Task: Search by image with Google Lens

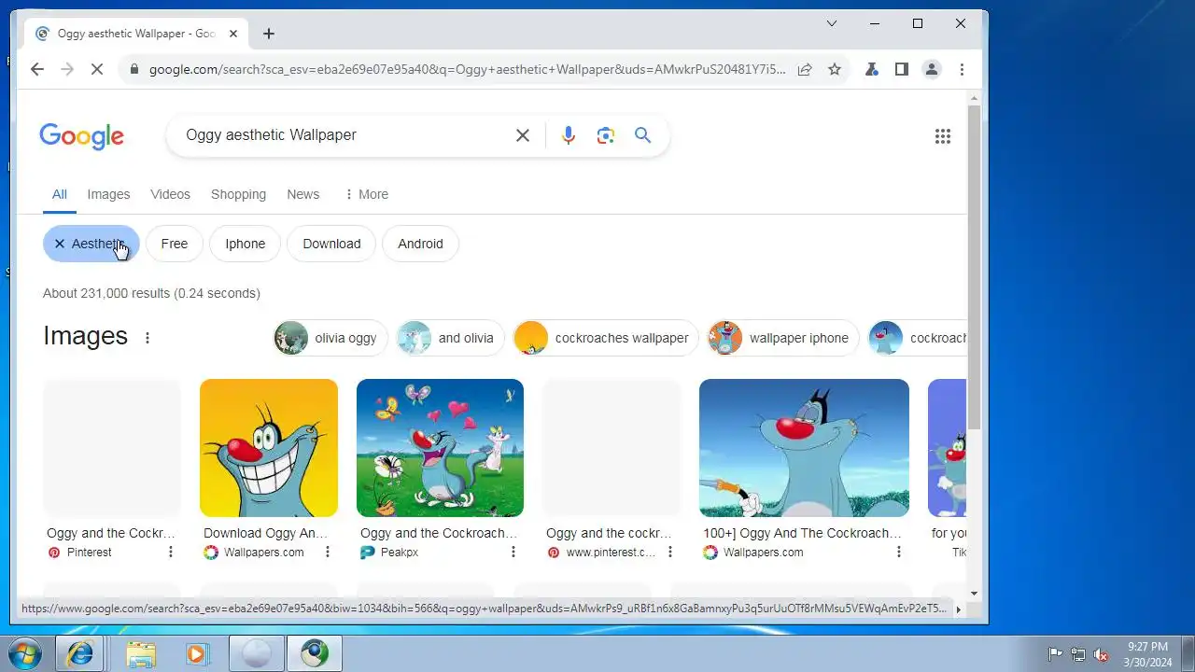Action: [x=606, y=135]
